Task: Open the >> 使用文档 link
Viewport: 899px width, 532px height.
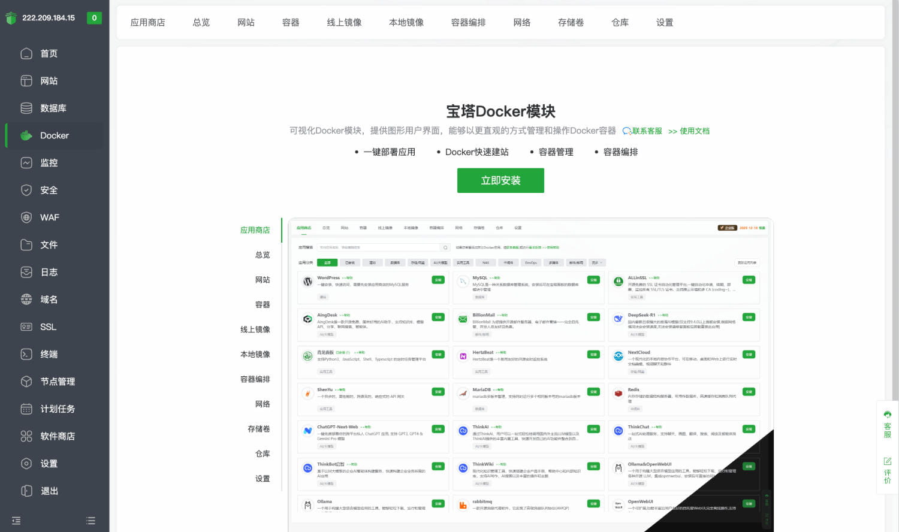Action: tap(689, 131)
